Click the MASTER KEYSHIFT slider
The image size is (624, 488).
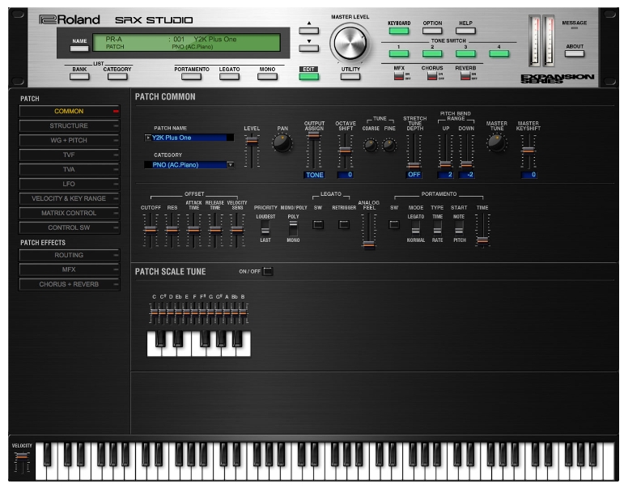pos(528,151)
